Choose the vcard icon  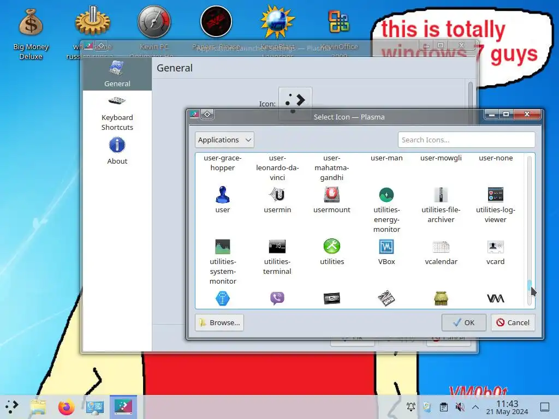tap(496, 247)
